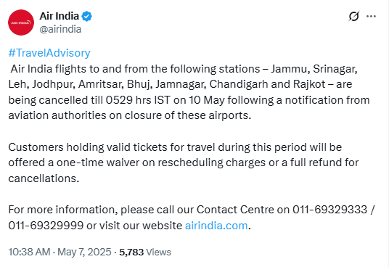Visit the airindia.com website link
Image resolution: width=389 pixels, height=267 pixels.
216,226
